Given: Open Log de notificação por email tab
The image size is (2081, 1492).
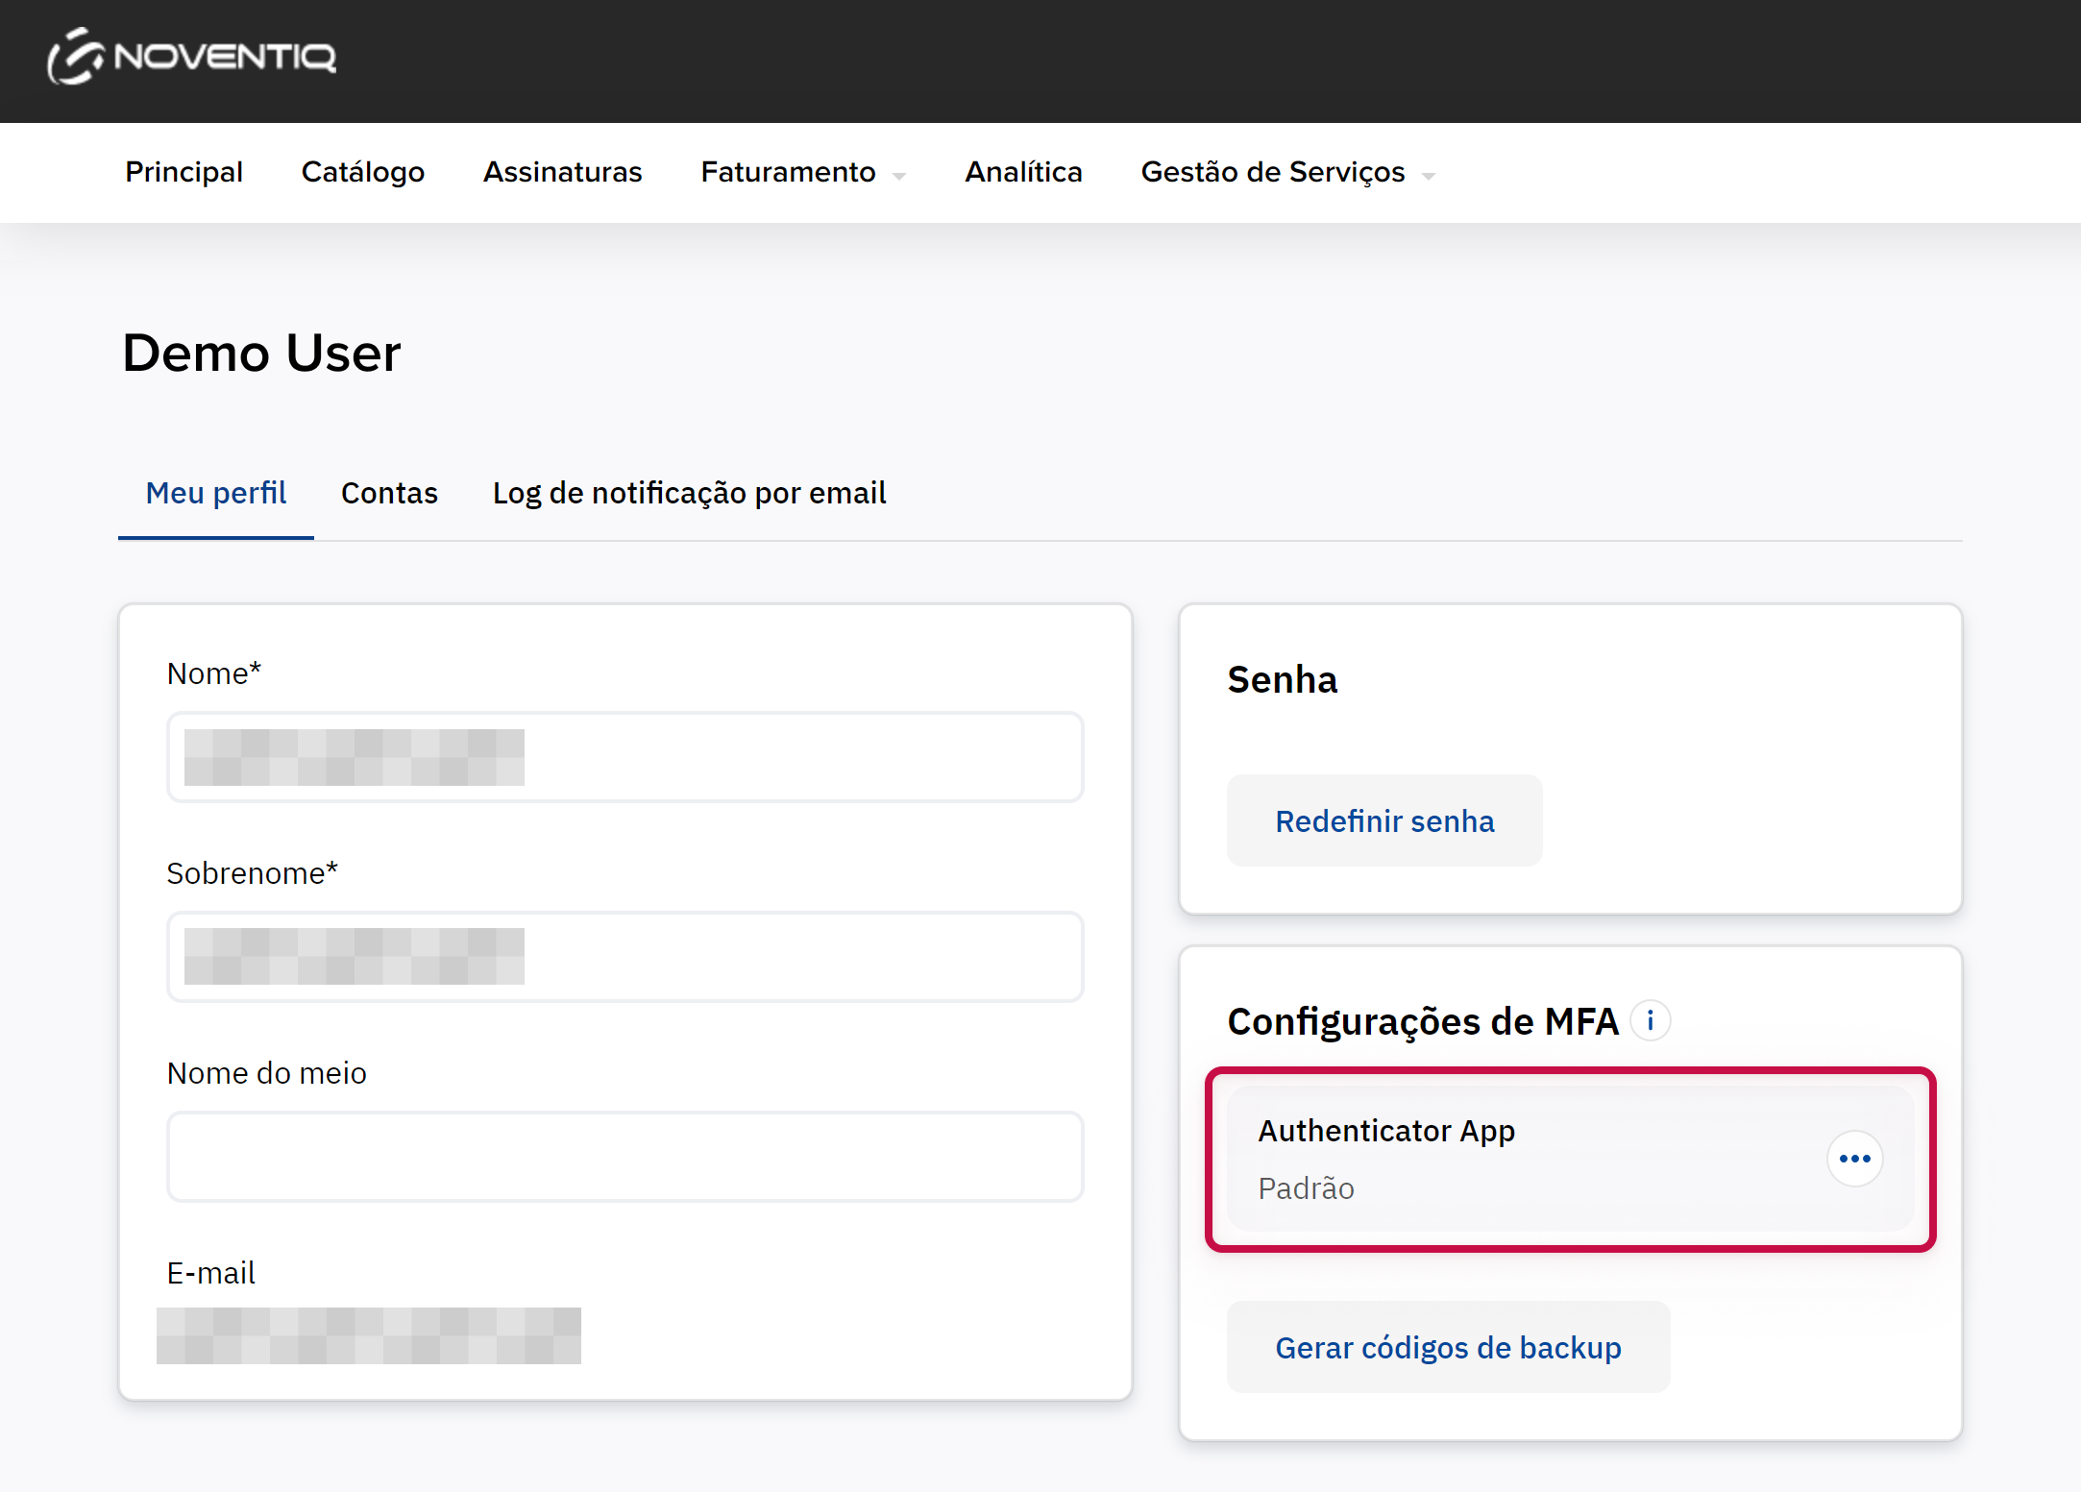Looking at the screenshot, I should tap(689, 493).
